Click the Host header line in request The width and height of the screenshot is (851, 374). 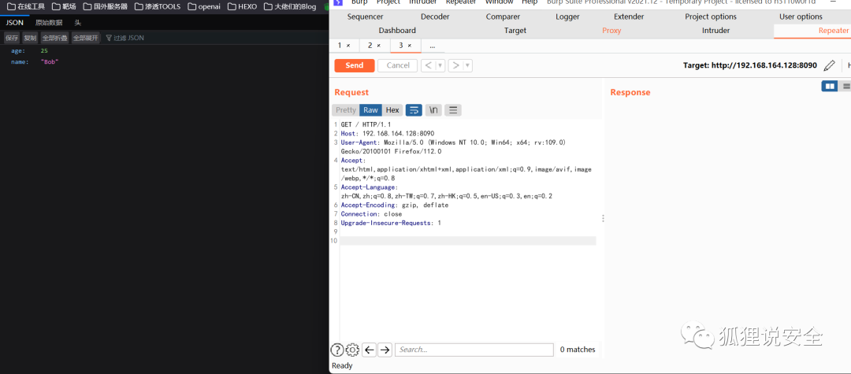point(388,133)
